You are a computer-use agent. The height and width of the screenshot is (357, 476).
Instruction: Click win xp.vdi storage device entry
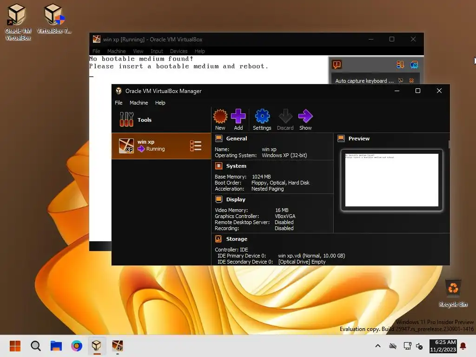click(311, 256)
